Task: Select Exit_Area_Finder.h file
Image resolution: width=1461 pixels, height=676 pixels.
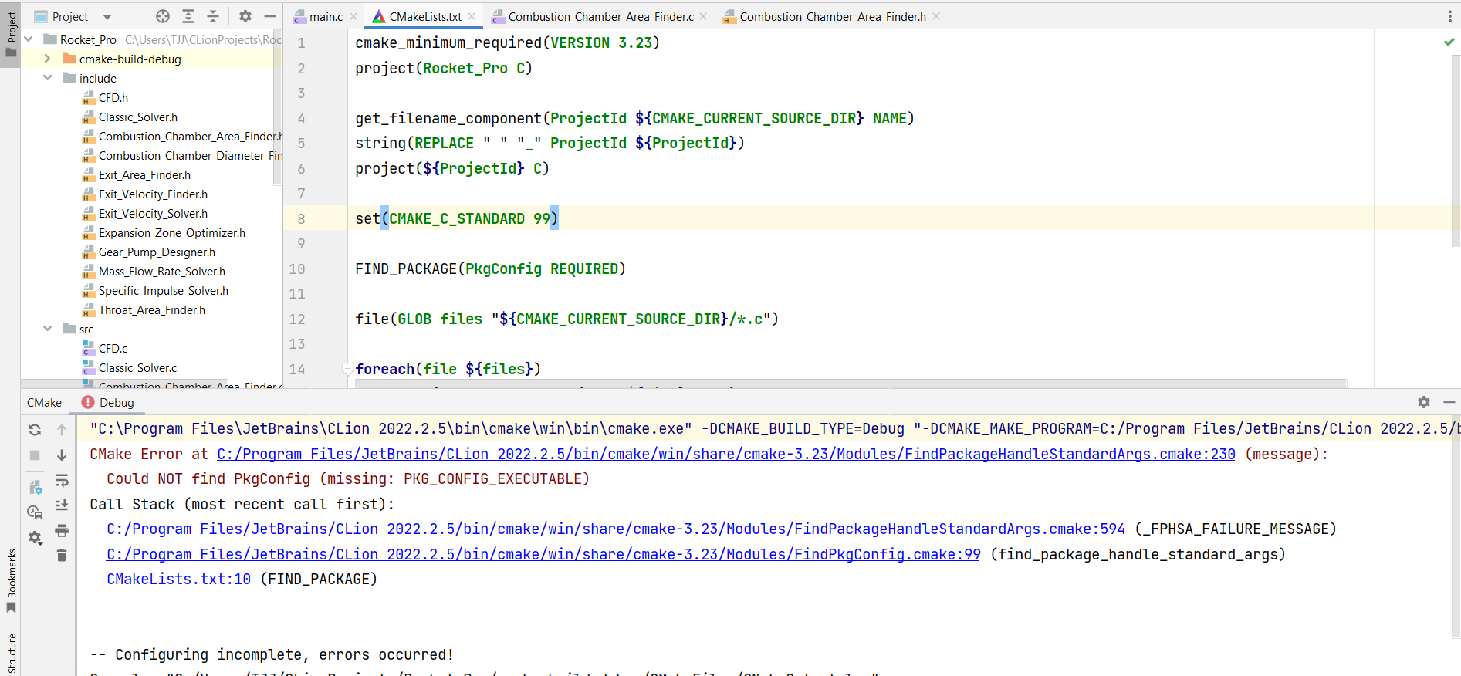Action: tap(144, 174)
